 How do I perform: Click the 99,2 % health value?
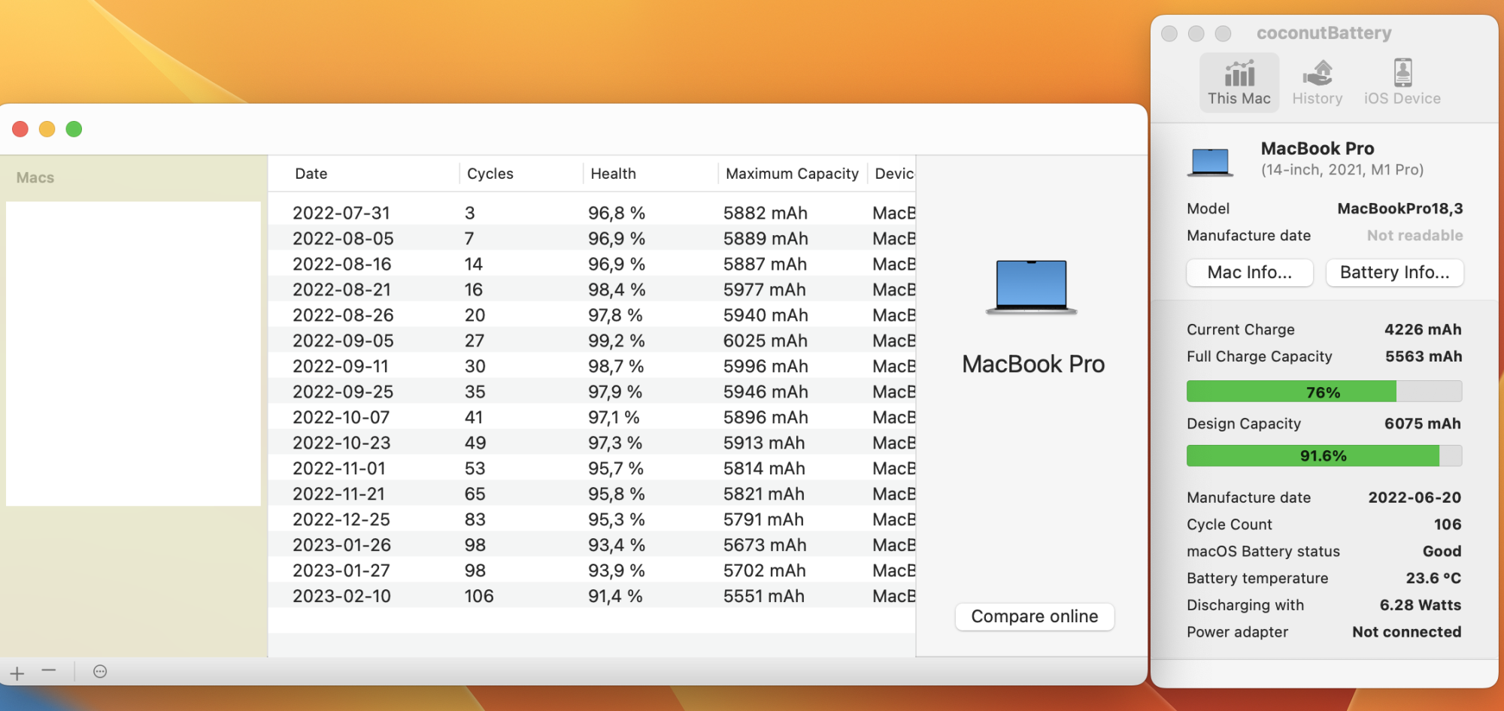tap(617, 340)
